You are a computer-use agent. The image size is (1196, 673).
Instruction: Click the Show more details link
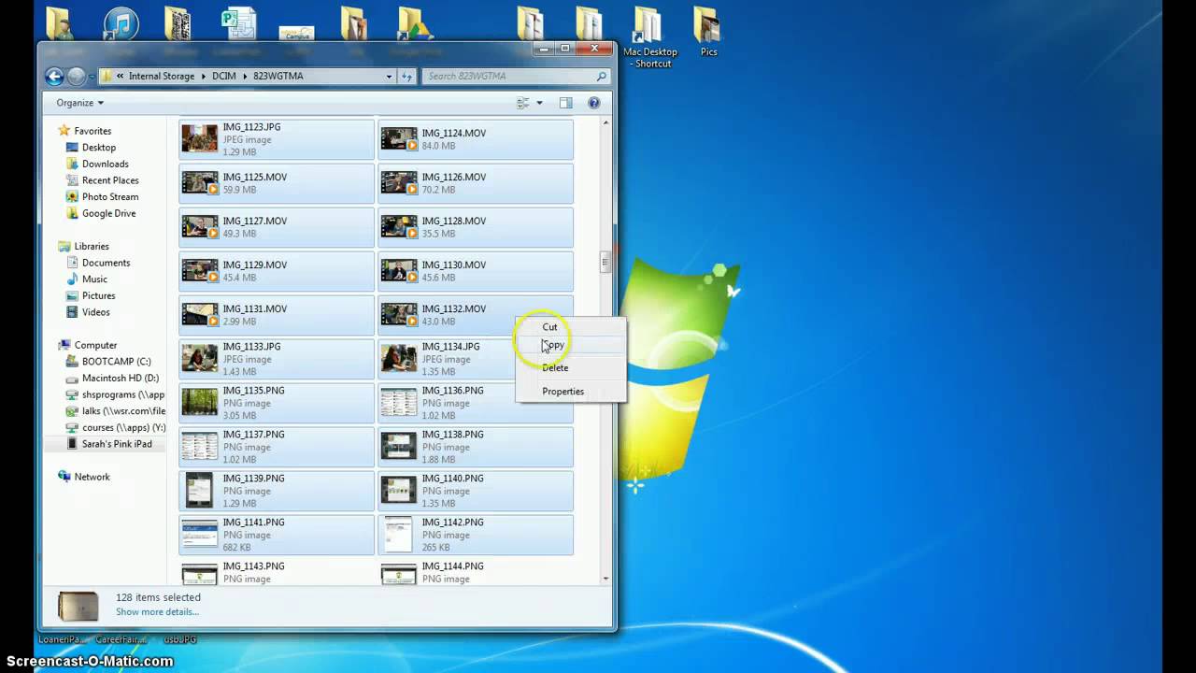[157, 612]
